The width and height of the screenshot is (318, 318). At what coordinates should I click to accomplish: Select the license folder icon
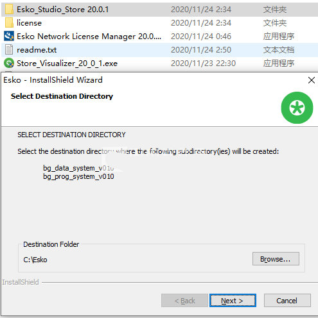(x=9, y=23)
